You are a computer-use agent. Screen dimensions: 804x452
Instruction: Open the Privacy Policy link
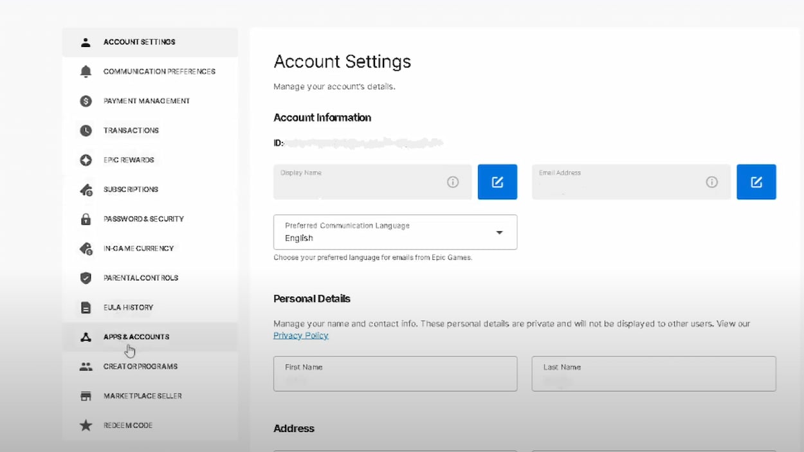pyautogui.click(x=300, y=336)
